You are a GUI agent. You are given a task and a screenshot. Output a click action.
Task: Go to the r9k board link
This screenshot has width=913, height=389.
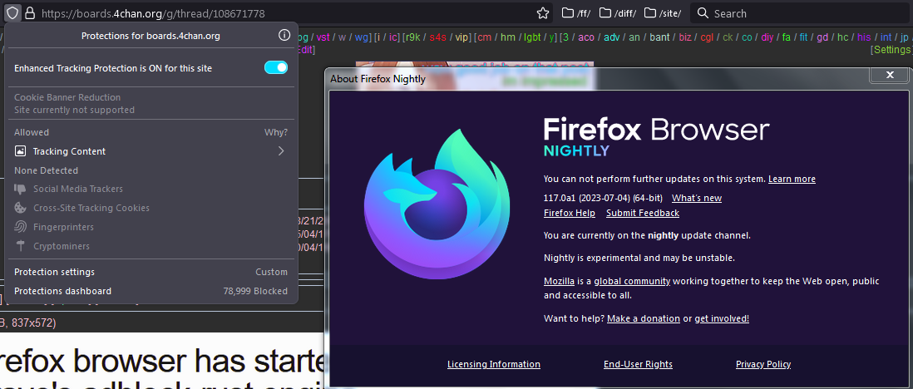412,37
